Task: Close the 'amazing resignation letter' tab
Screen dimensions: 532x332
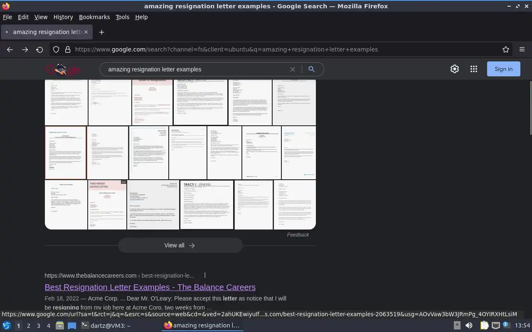Action: tap(86, 32)
